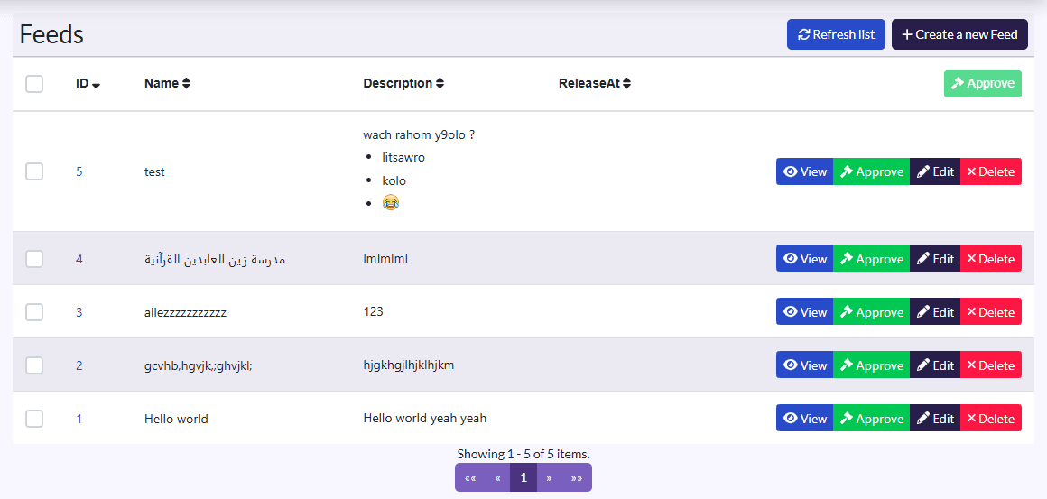The image size is (1047, 499).
Task: Check the box for feed ID 4
Action: pos(34,259)
